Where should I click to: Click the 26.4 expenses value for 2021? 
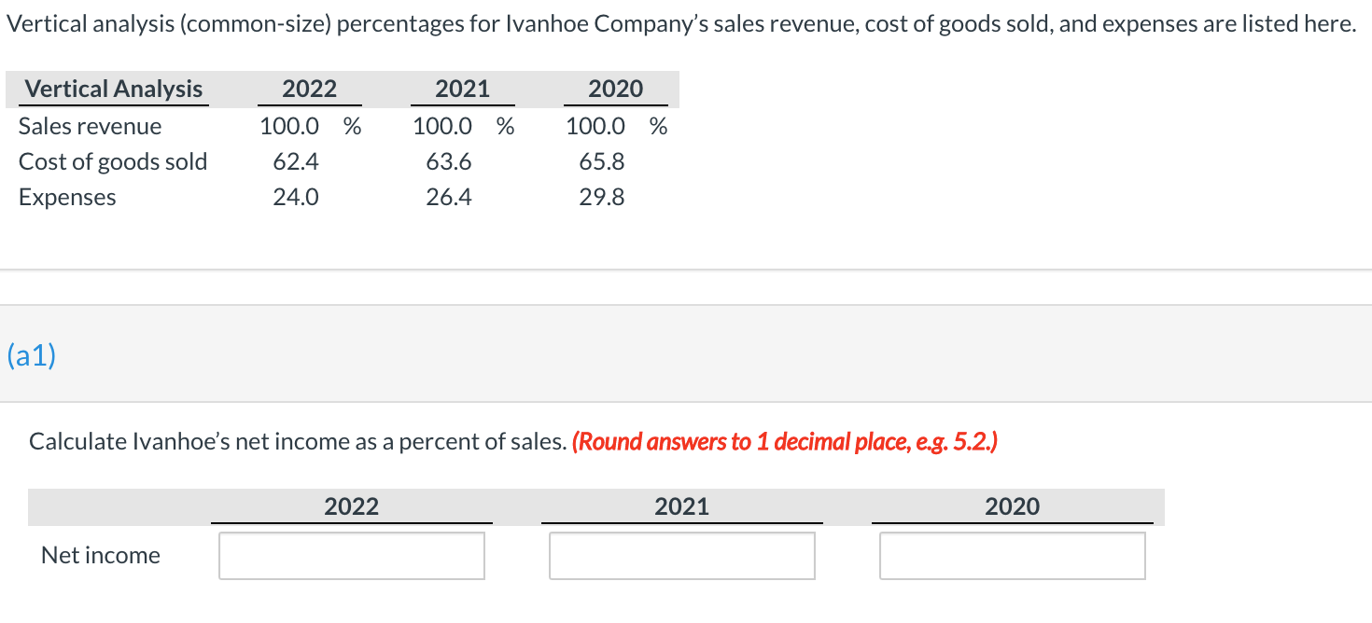click(x=449, y=197)
